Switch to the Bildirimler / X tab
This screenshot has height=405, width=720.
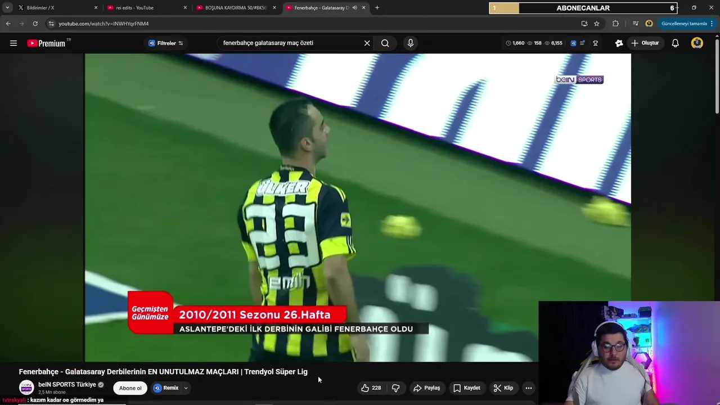[56, 8]
